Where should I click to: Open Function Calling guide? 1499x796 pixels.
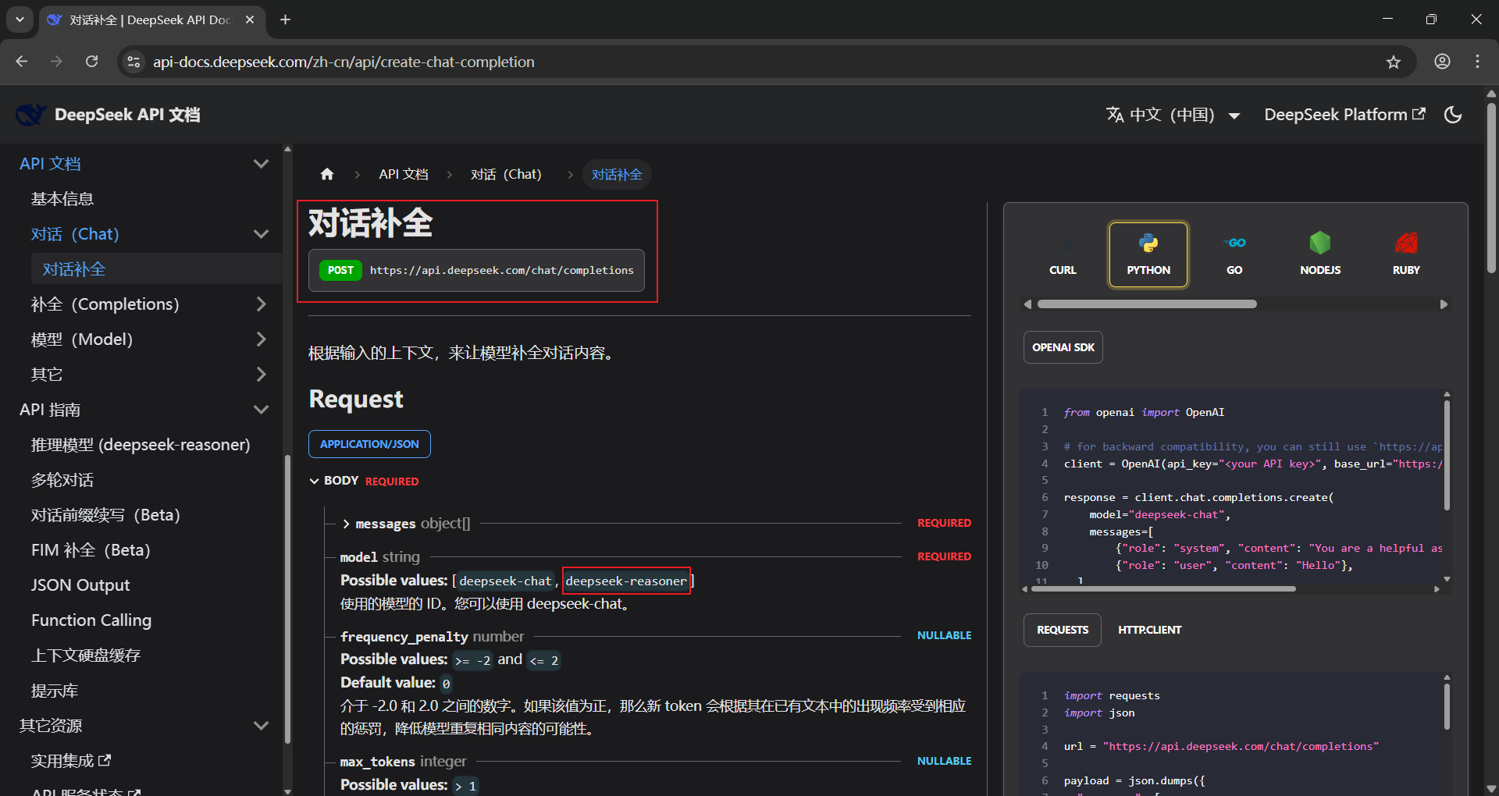91,620
